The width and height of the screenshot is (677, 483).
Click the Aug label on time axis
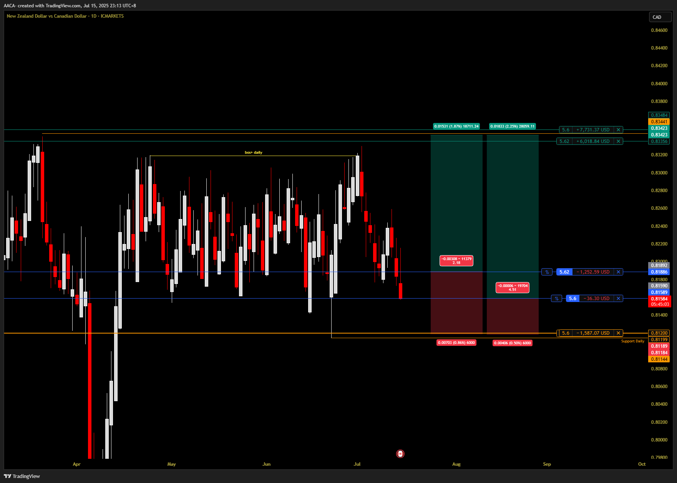[456, 464]
